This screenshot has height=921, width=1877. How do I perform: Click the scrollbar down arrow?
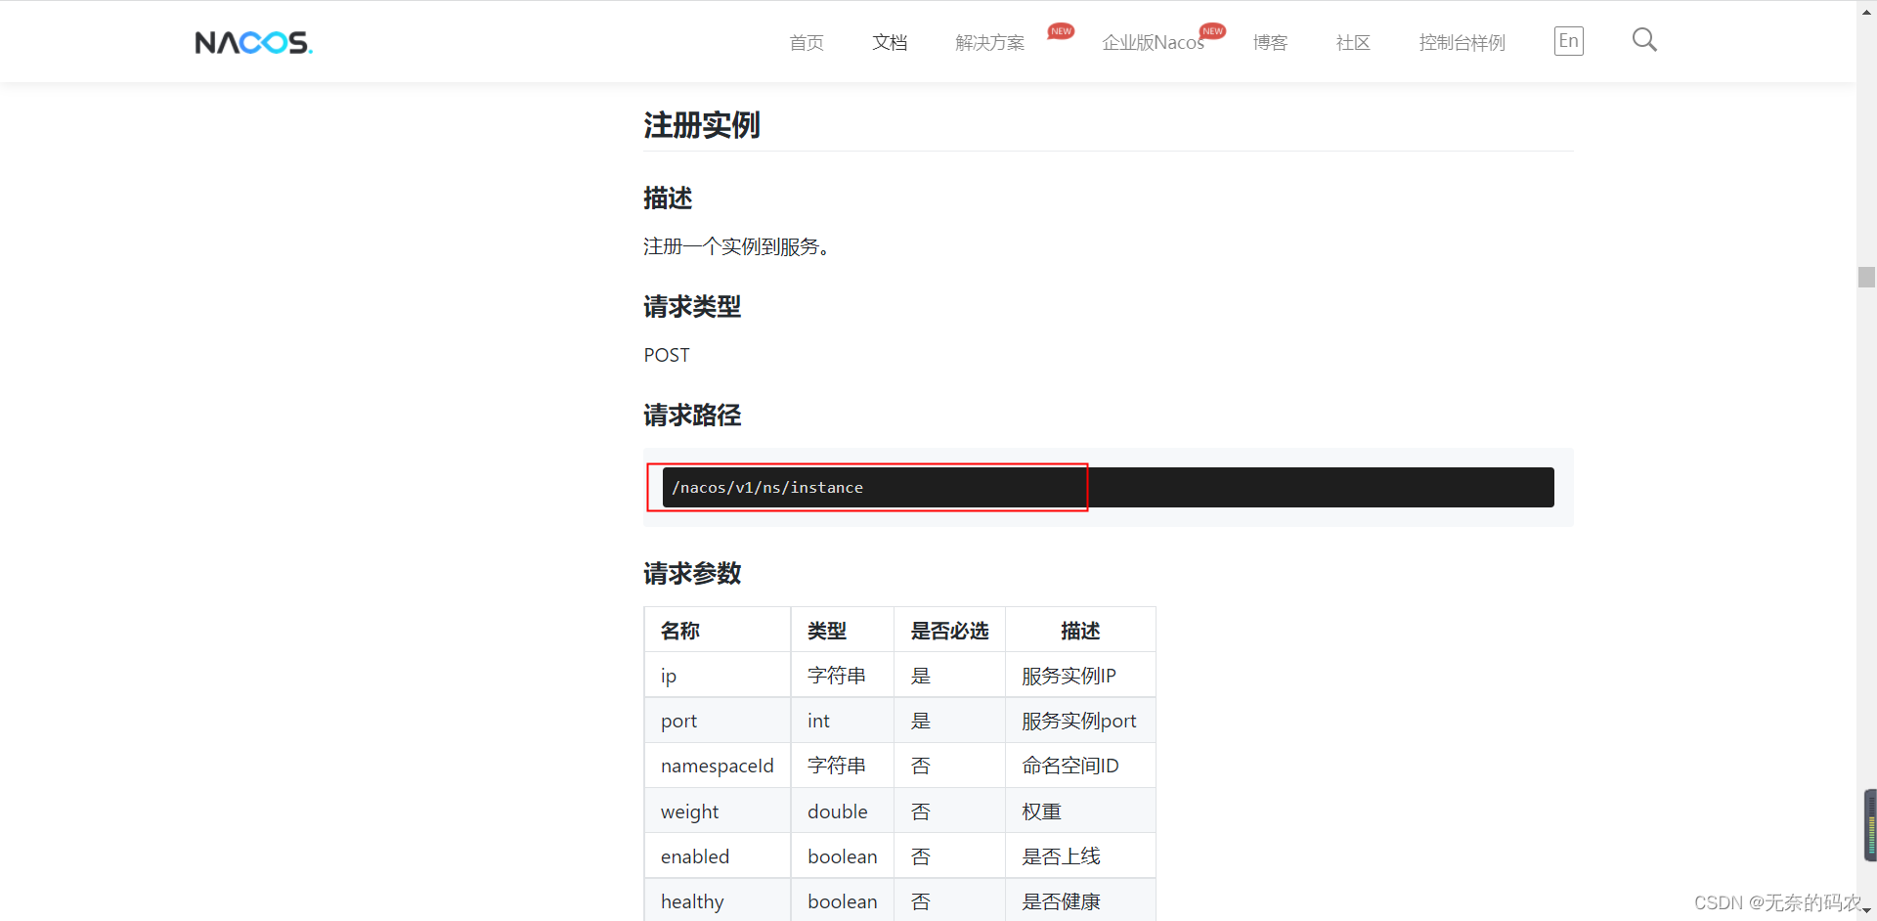1866,911
